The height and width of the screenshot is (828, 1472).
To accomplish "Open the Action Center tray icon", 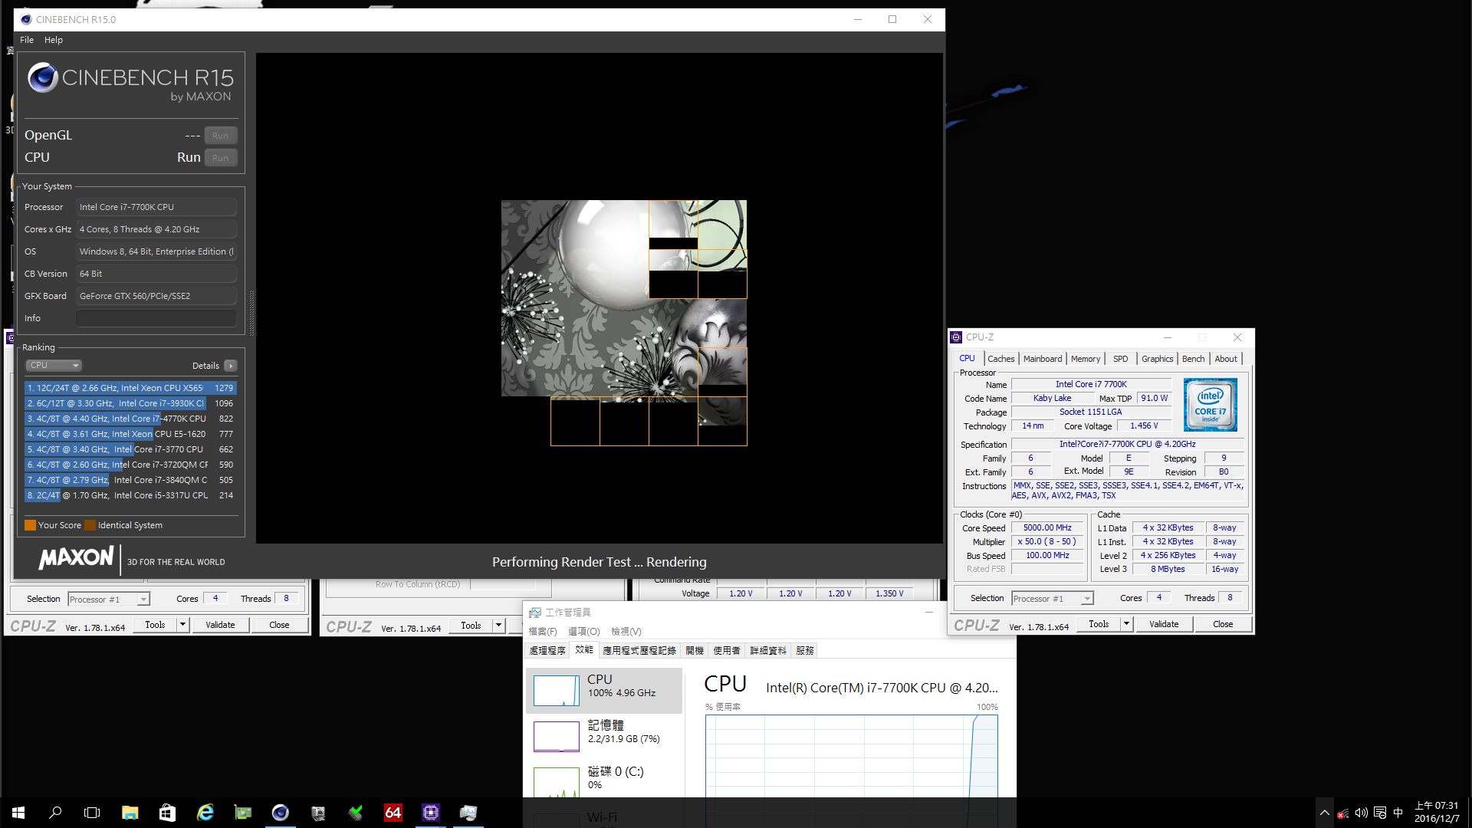I will coord(1380,813).
